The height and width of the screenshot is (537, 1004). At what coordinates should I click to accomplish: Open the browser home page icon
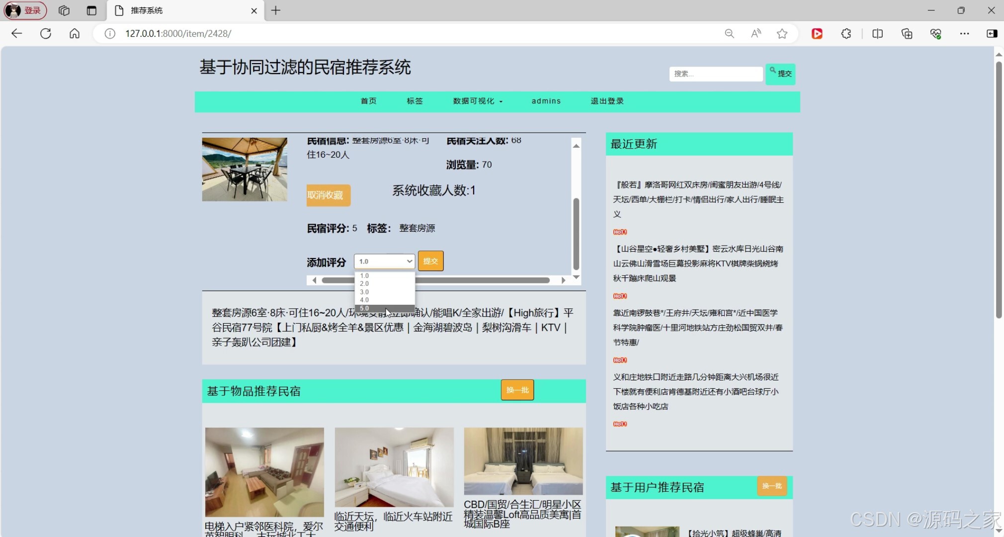click(74, 33)
